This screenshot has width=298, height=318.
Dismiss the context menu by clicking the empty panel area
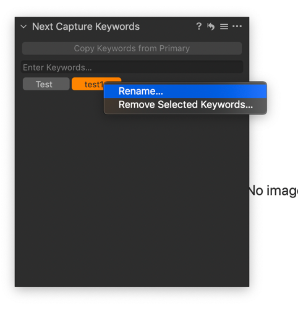(x=132, y=186)
